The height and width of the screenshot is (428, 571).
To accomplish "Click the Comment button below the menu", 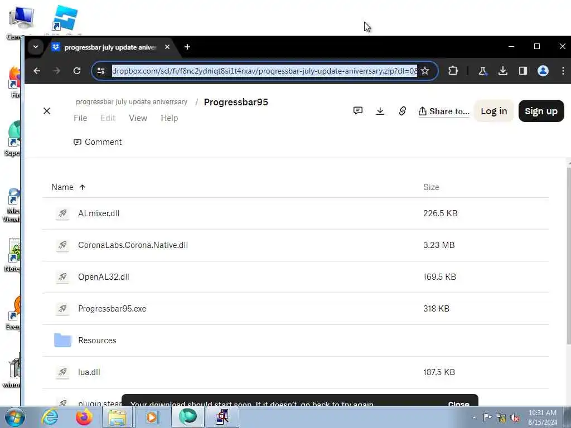I will click(x=98, y=142).
